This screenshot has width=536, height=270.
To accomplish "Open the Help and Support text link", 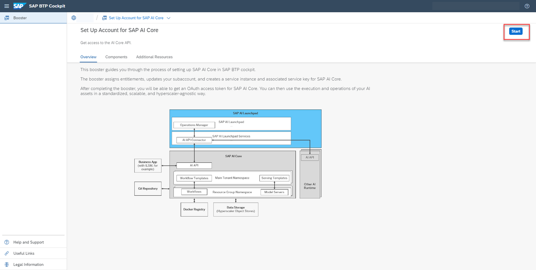I will coord(29,242).
